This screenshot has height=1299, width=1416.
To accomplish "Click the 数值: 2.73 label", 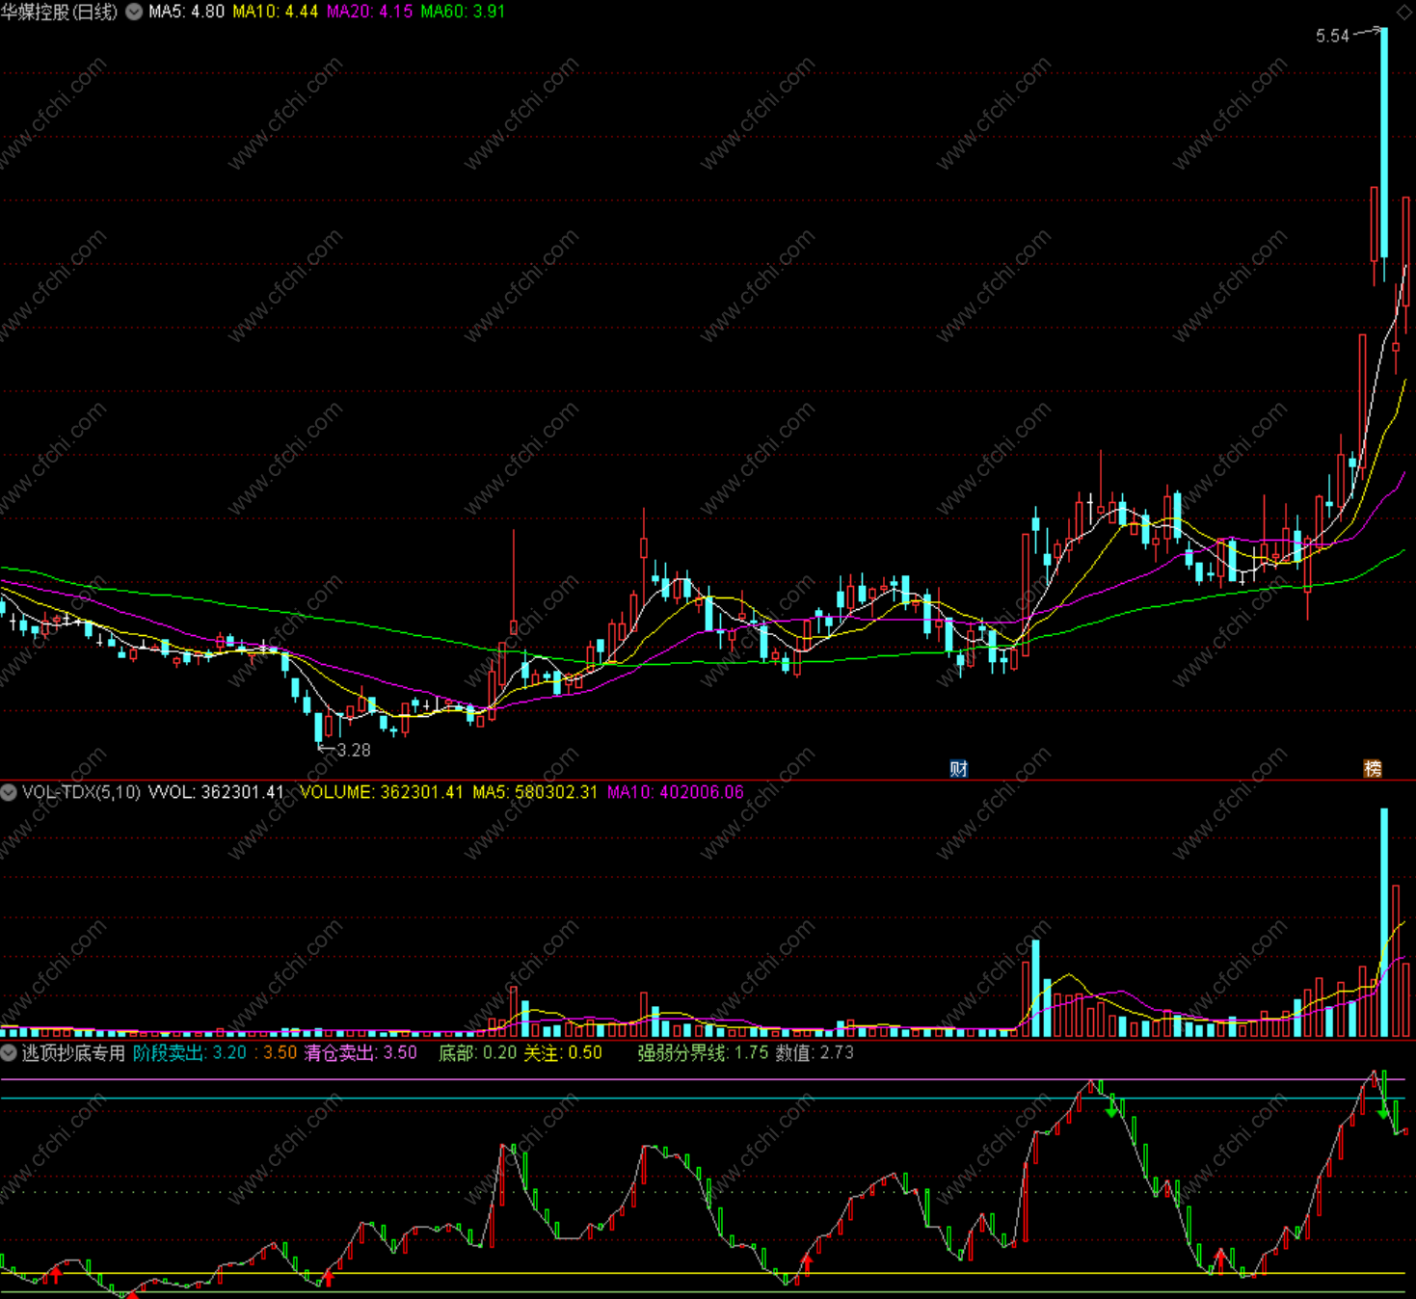I will coord(815,1053).
